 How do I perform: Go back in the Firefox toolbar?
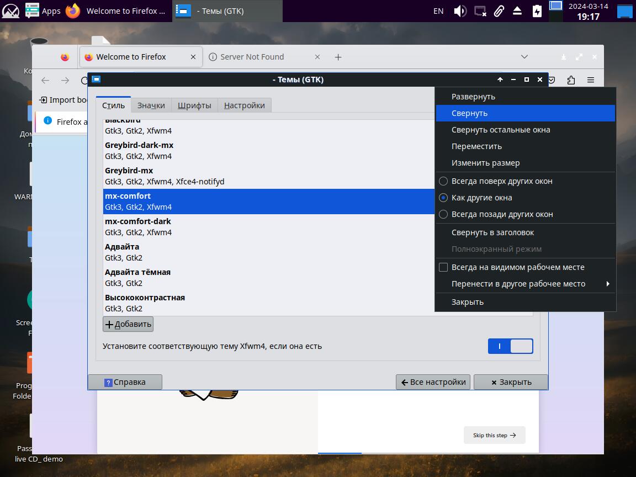pyautogui.click(x=45, y=80)
